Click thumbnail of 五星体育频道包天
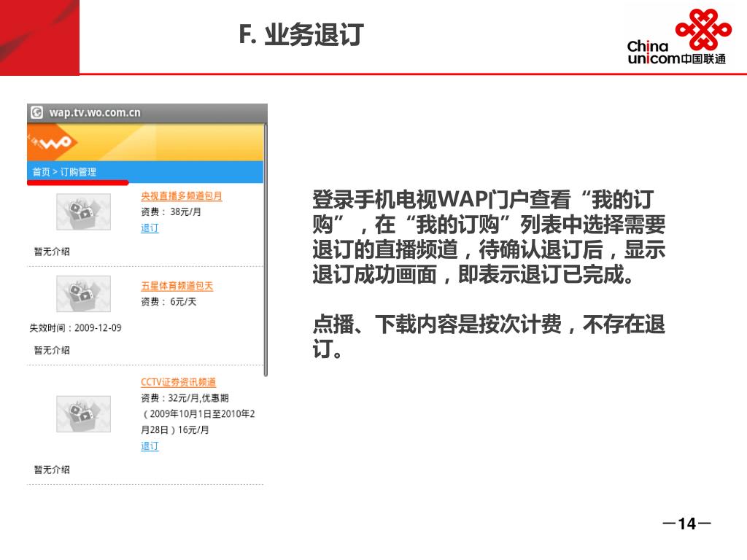This screenshot has width=747, height=560. (83, 294)
